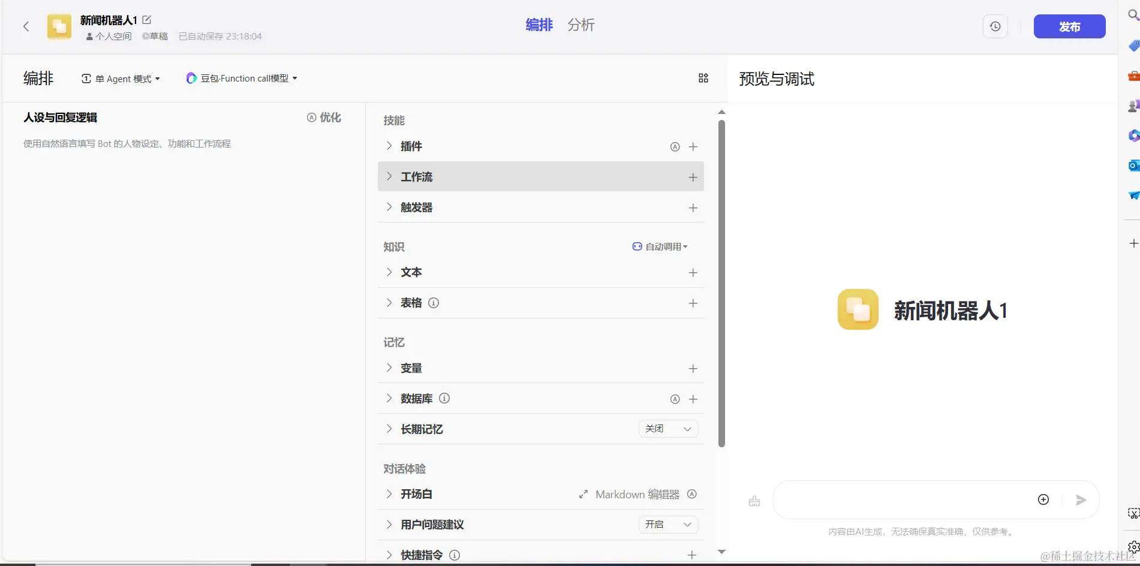Click the grid layout icon in the 编排 header
This screenshot has height=566, width=1140.
pyautogui.click(x=703, y=78)
